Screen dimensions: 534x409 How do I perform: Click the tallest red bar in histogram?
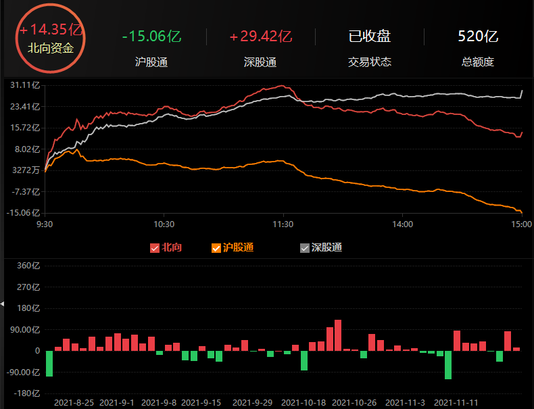[x=338, y=335]
